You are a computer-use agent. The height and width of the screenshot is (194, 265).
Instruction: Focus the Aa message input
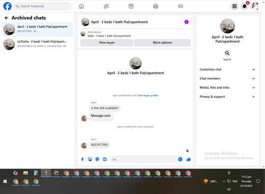144,159
